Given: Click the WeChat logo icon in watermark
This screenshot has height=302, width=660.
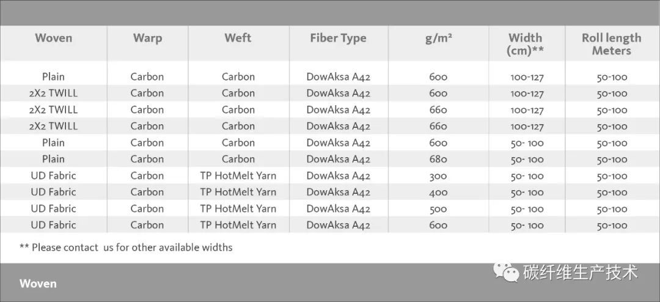Looking at the screenshot, I should click(x=507, y=272).
